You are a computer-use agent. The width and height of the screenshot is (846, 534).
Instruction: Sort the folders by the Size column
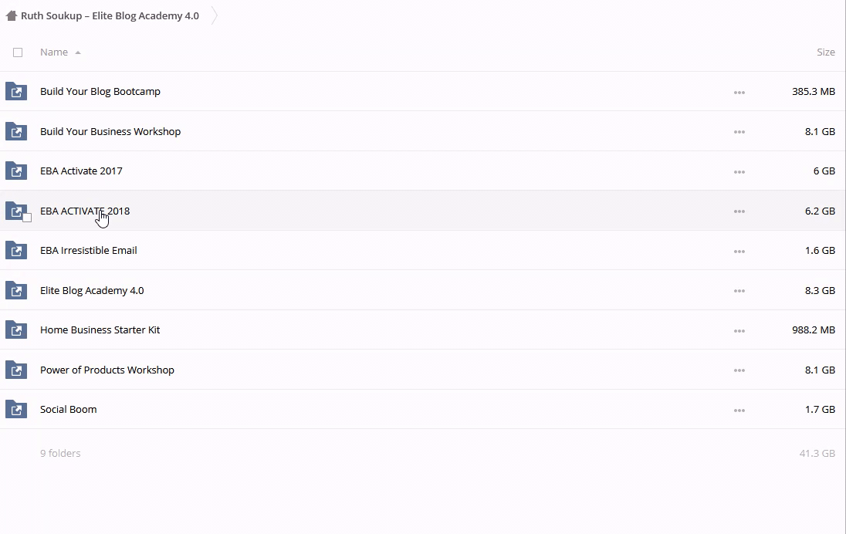click(825, 52)
